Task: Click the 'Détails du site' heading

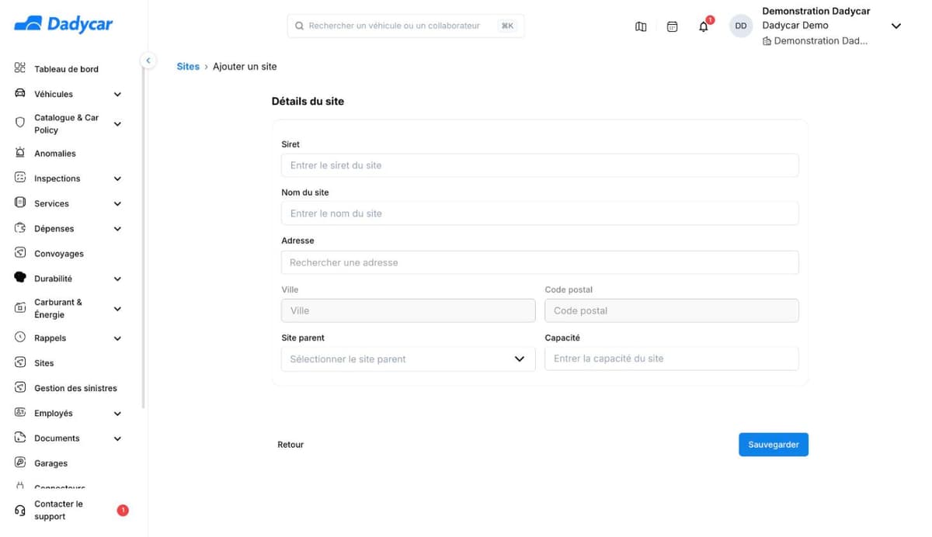Action: coord(308,101)
